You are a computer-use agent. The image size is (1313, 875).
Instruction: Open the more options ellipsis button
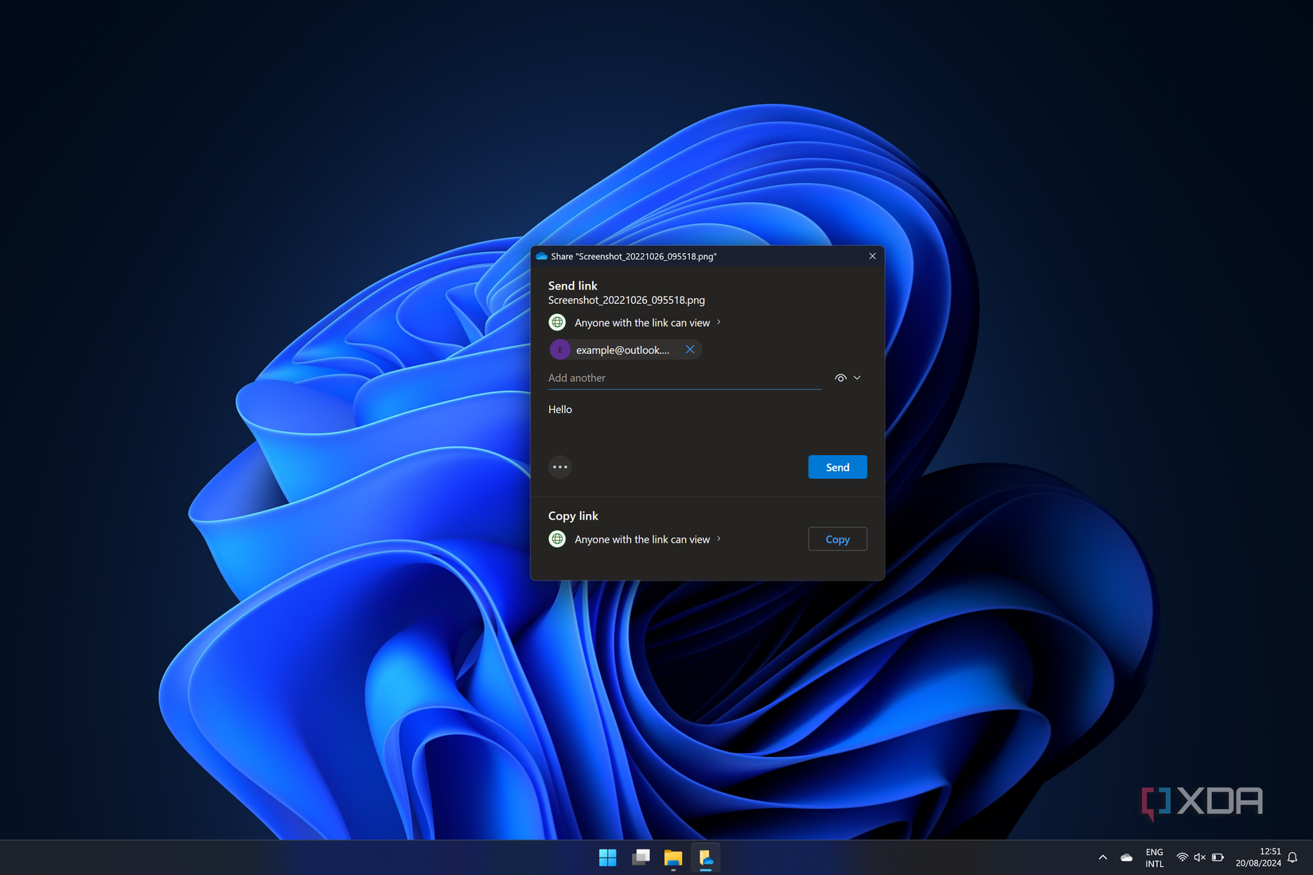(x=560, y=467)
